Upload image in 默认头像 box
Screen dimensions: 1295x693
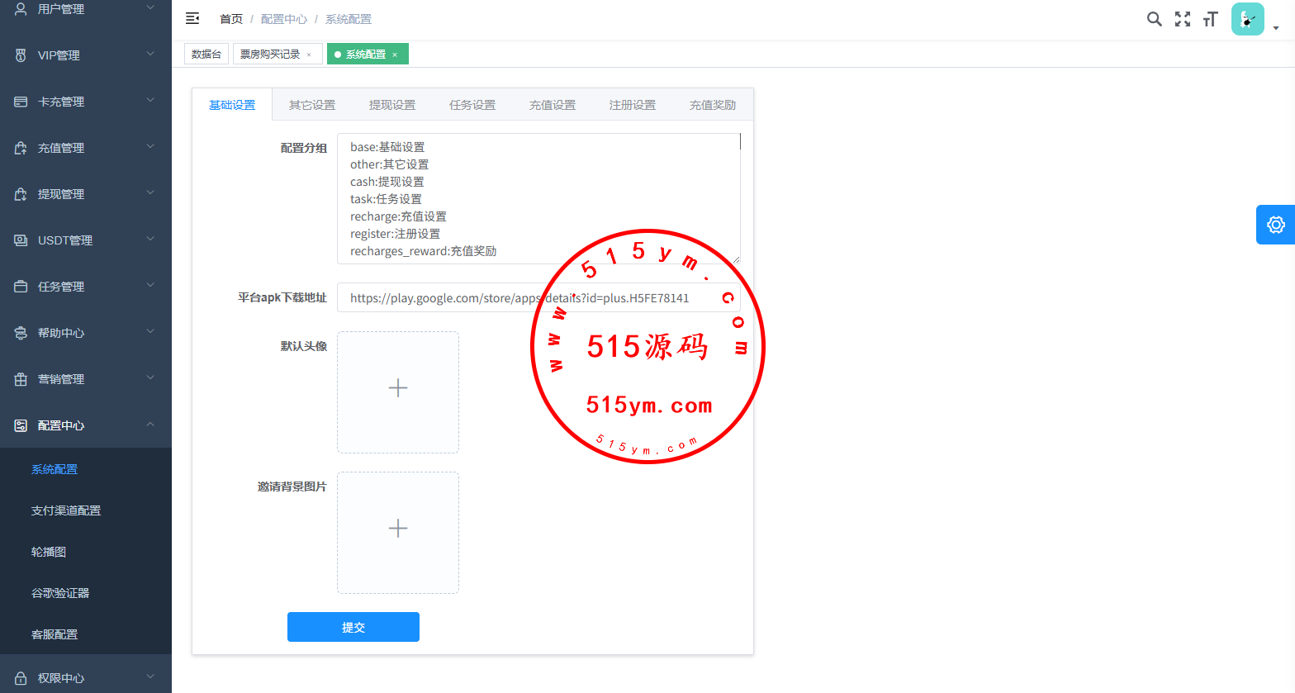coord(398,392)
